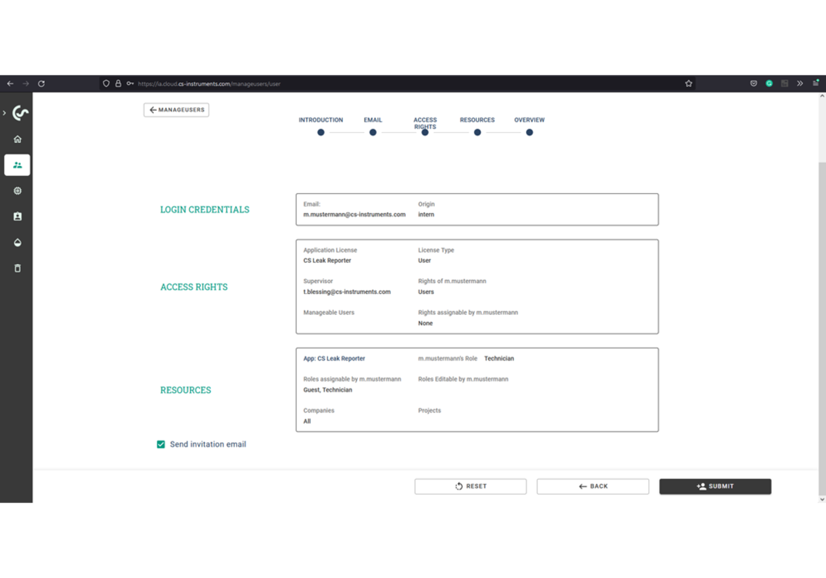Uncheck the Send invitation email checkbox
The height and width of the screenshot is (578, 826).
pos(161,444)
